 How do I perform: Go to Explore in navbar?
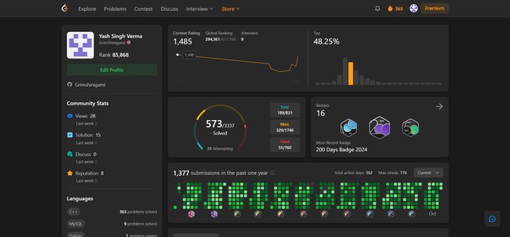[x=87, y=9]
